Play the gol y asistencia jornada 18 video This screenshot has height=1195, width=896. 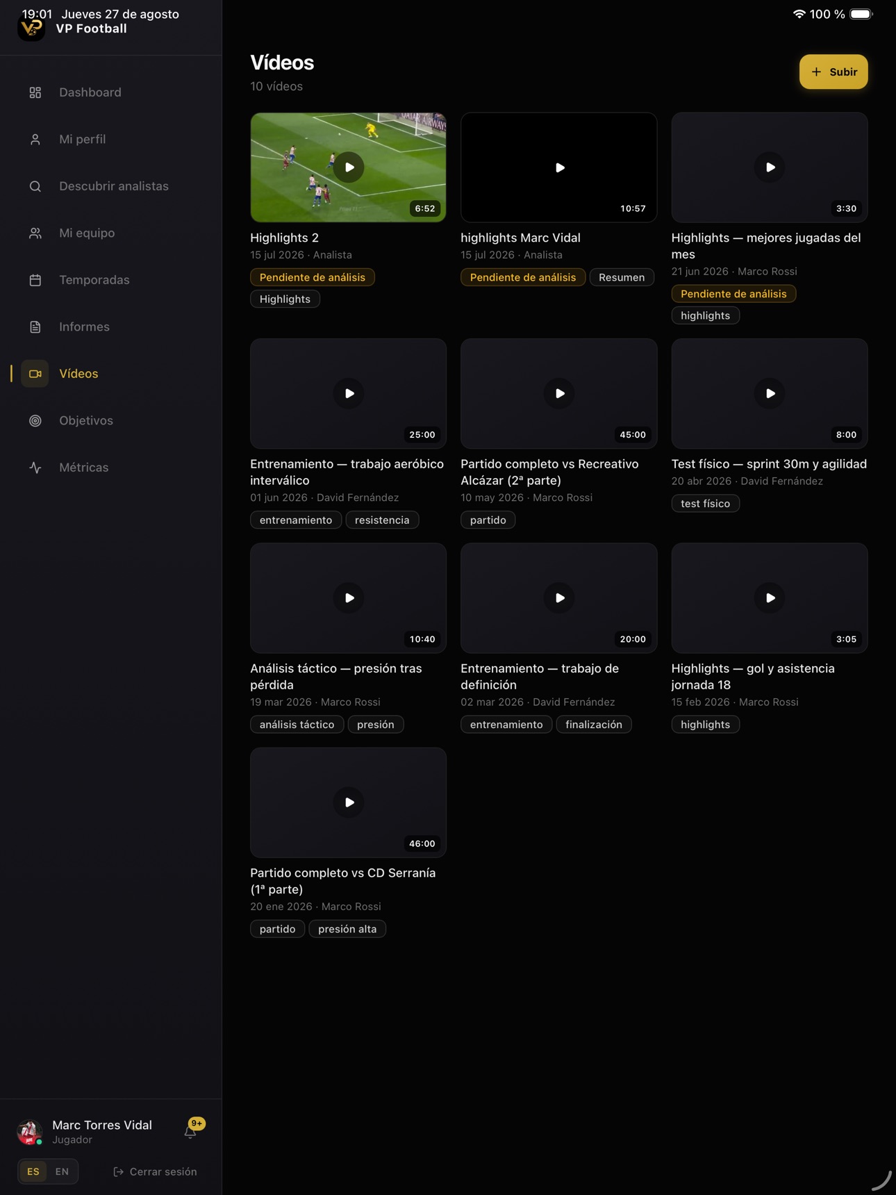click(770, 597)
